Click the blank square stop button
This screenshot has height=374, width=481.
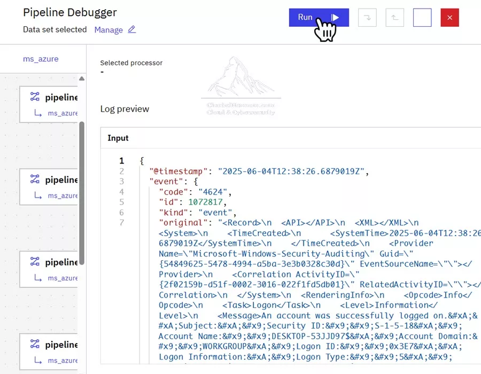pos(422,18)
